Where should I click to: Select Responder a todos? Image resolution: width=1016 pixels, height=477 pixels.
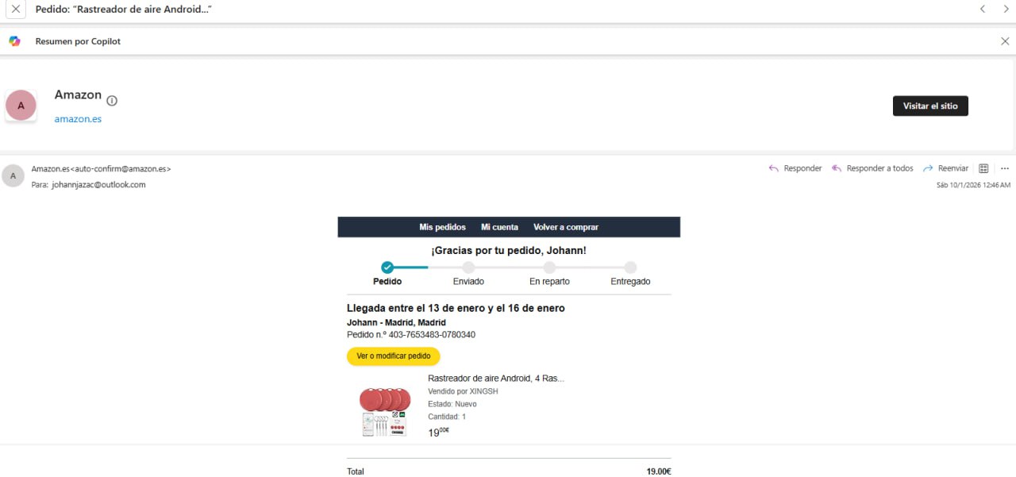point(872,168)
